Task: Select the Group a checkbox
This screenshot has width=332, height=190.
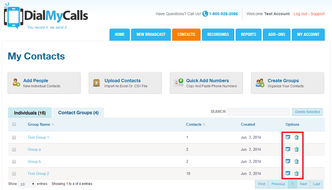Action: (14, 150)
